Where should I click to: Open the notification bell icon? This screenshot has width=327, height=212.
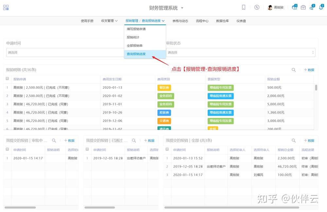point(321,7)
